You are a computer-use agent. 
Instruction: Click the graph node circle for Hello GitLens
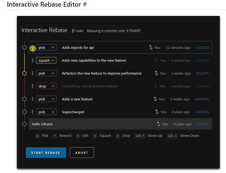tap(24, 124)
